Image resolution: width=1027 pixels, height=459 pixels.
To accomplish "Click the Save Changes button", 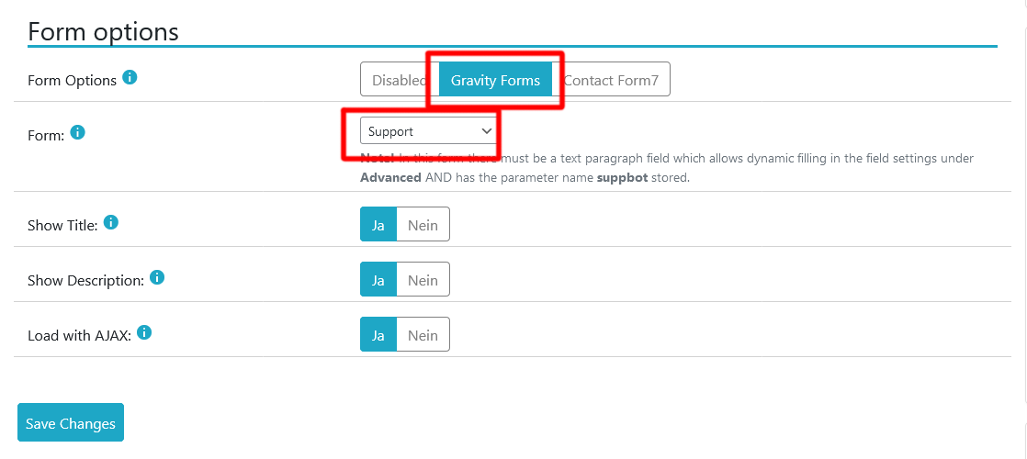I will [x=71, y=423].
